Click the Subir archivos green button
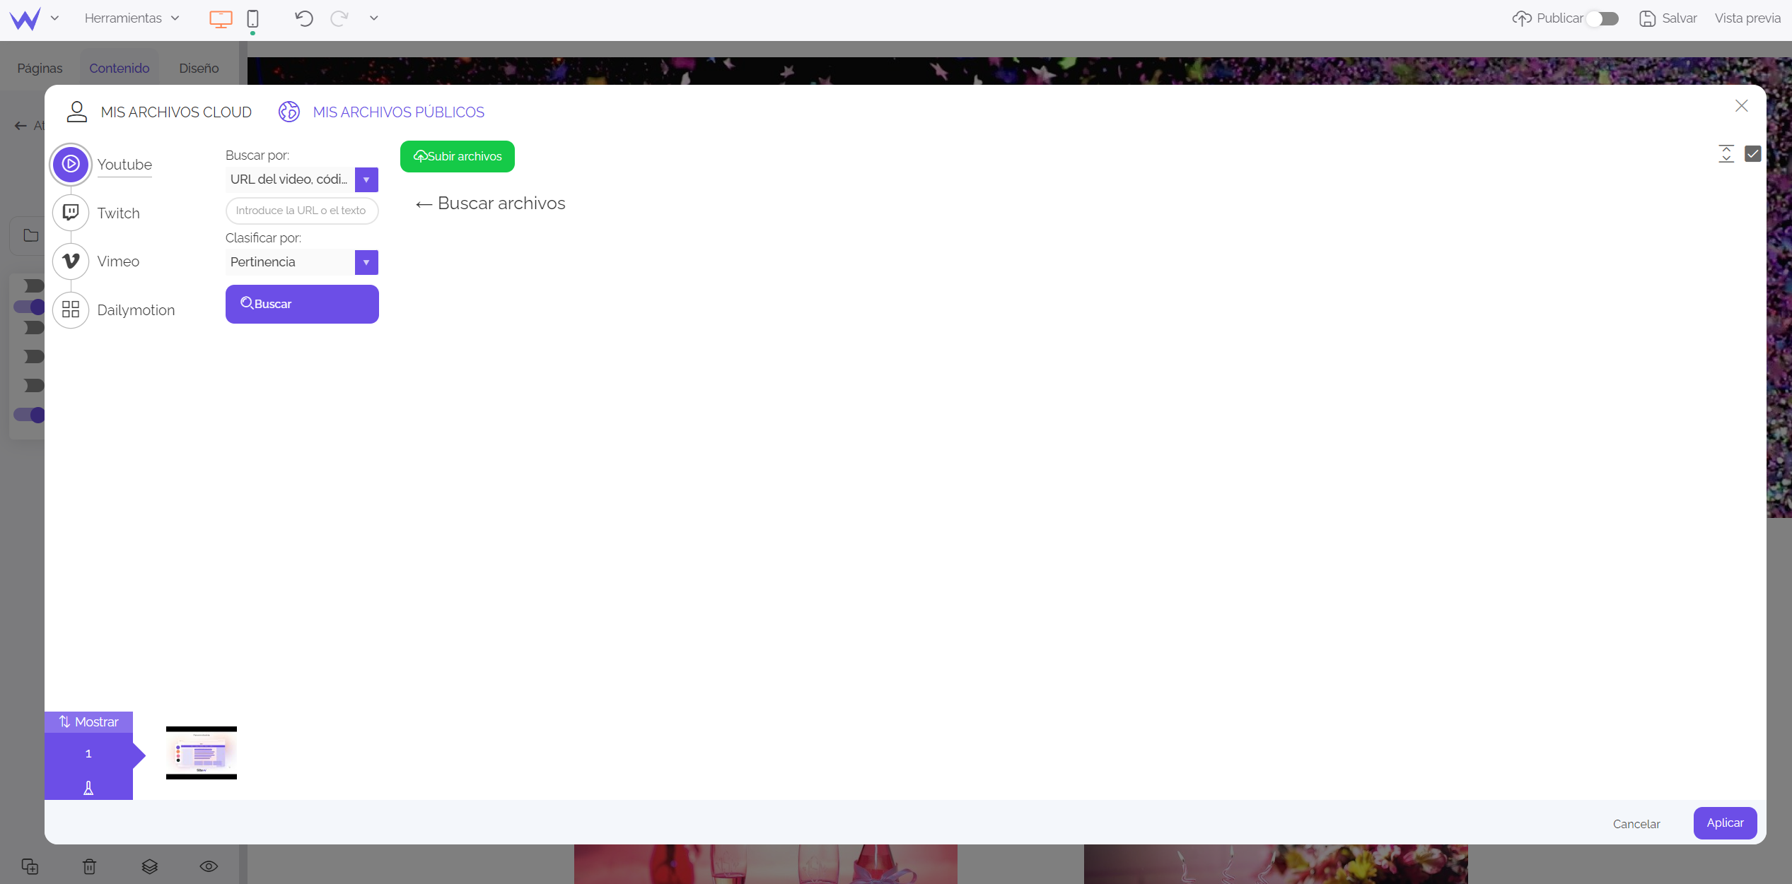Viewport: 1792px width, 884px height. 457,156
